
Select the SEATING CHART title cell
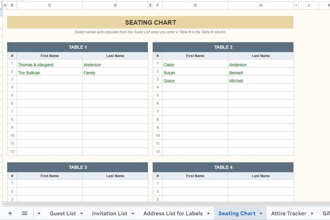click(x=150, y=22)
